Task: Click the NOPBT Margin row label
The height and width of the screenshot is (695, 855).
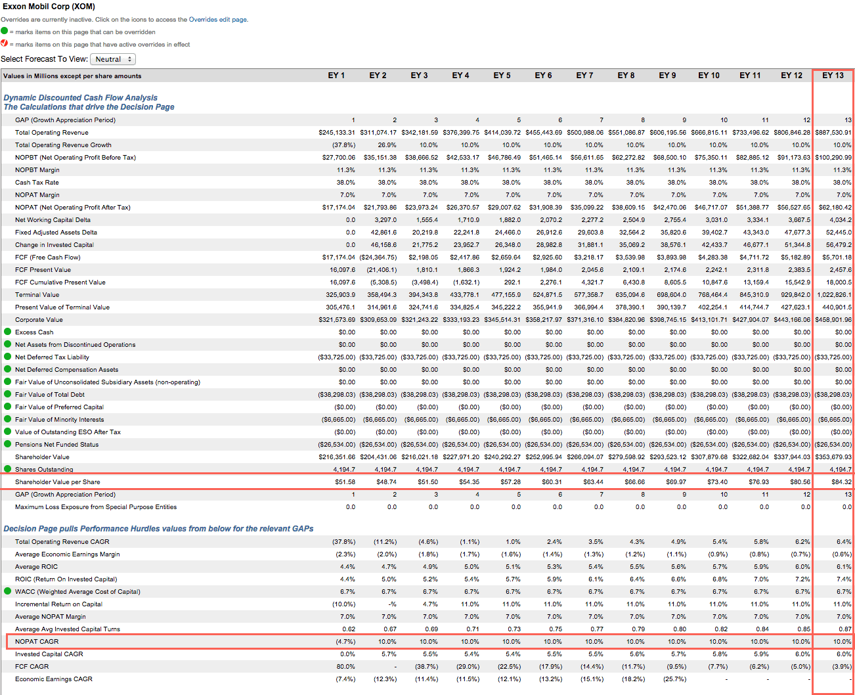Action: 37,170
